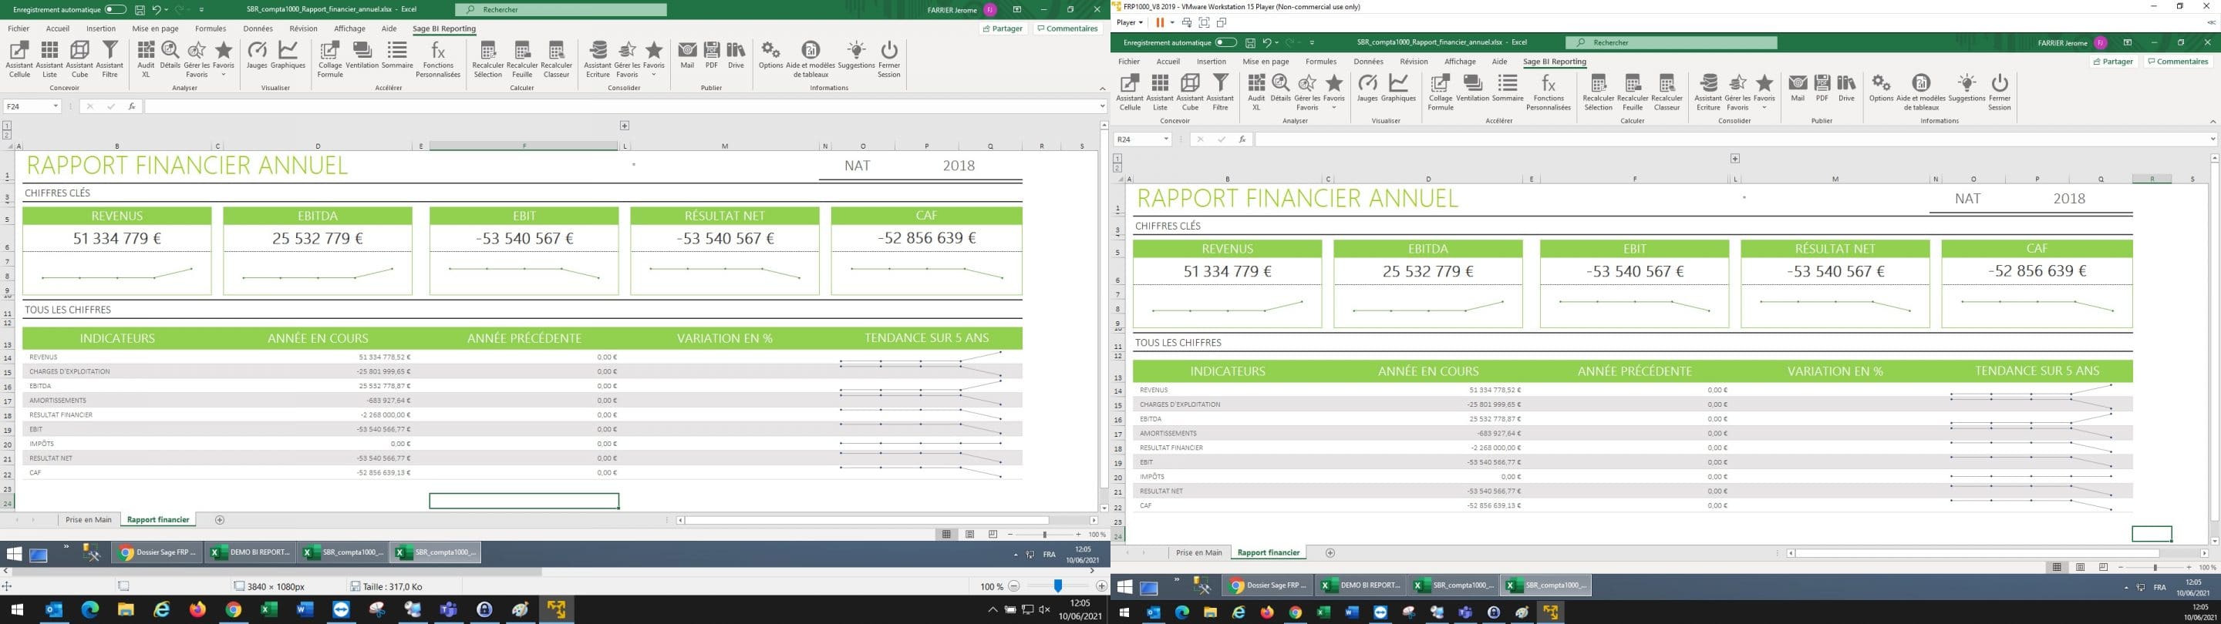Click the blue zoom slider beside 100 %
The image size is (2221, 624).
point(1058,586)
